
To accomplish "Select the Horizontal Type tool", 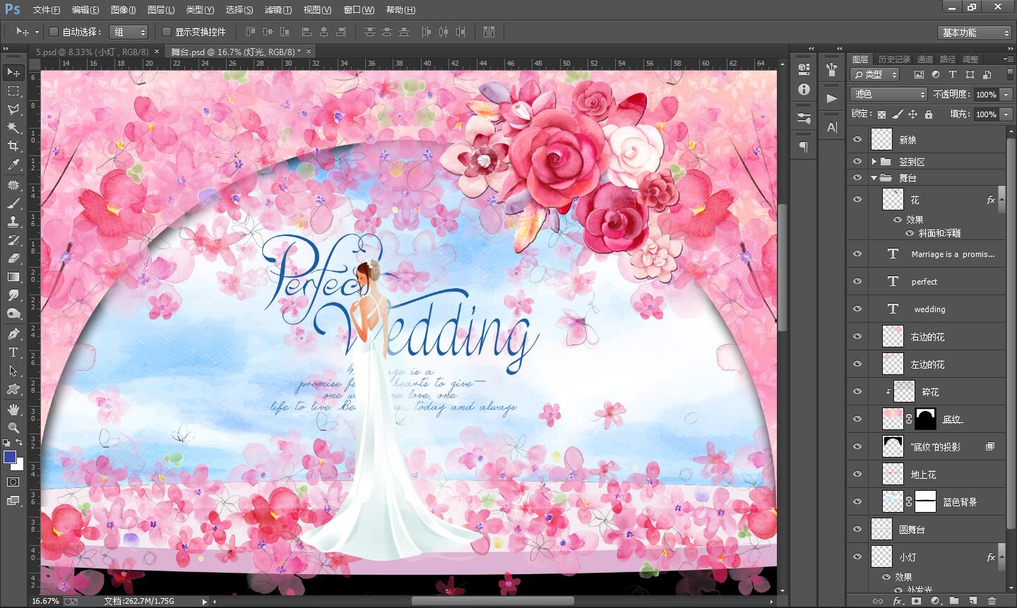I will [13, 352].
